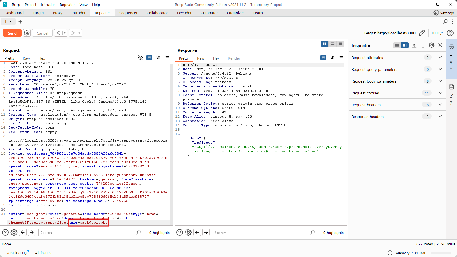Select top-bottom layout view
Image resolution: width=457 pixels, height=257 pixels.
[333, 44]
